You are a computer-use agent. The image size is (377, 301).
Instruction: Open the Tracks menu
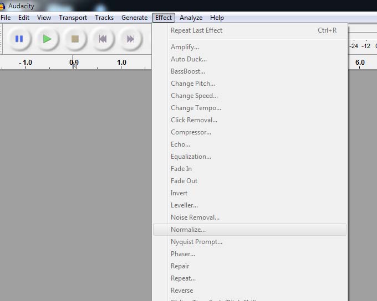(104, 18)
